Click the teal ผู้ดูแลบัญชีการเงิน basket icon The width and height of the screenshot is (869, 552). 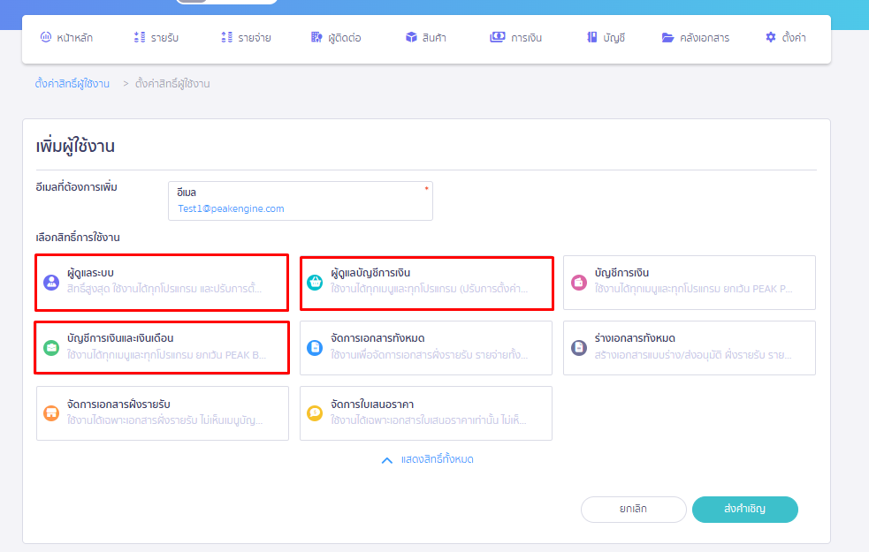tap(314, 283)
